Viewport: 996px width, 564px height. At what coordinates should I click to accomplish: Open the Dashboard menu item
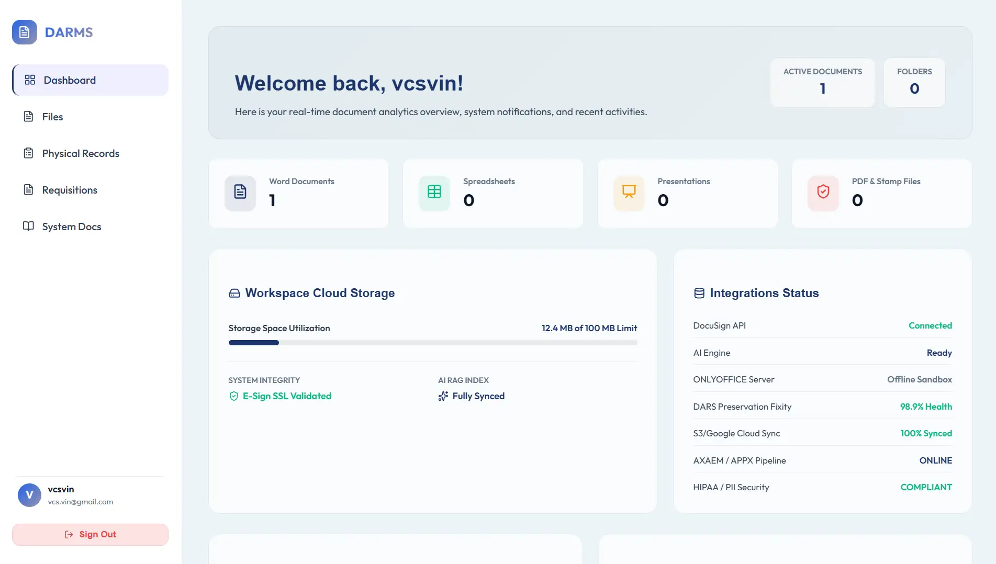click(91, 80)
